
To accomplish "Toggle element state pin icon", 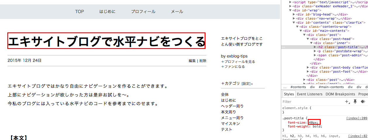I will pos(355,101).
